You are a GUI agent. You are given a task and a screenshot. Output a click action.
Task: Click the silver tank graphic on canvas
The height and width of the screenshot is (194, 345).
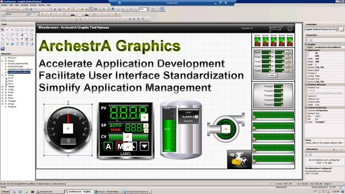pyautogui.click(x=181, y=129)
